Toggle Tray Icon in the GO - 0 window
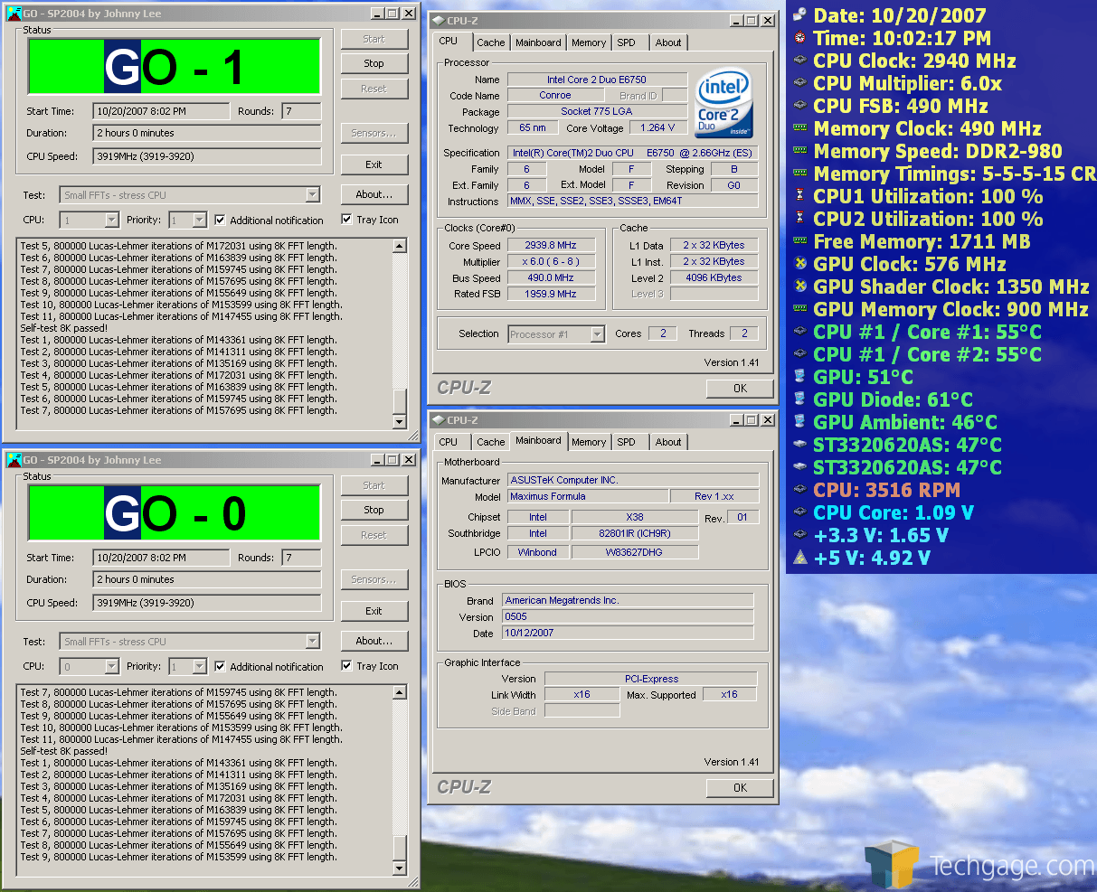 click(346, 666)
